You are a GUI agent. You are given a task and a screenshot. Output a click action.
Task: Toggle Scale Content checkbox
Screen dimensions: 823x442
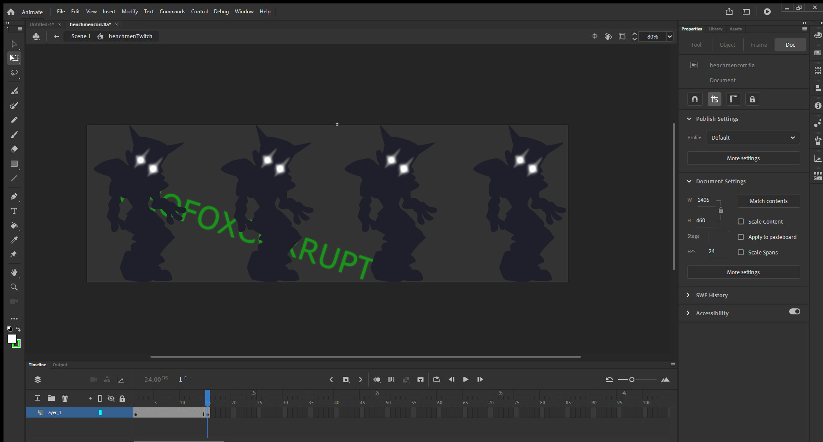coord(741,221)
